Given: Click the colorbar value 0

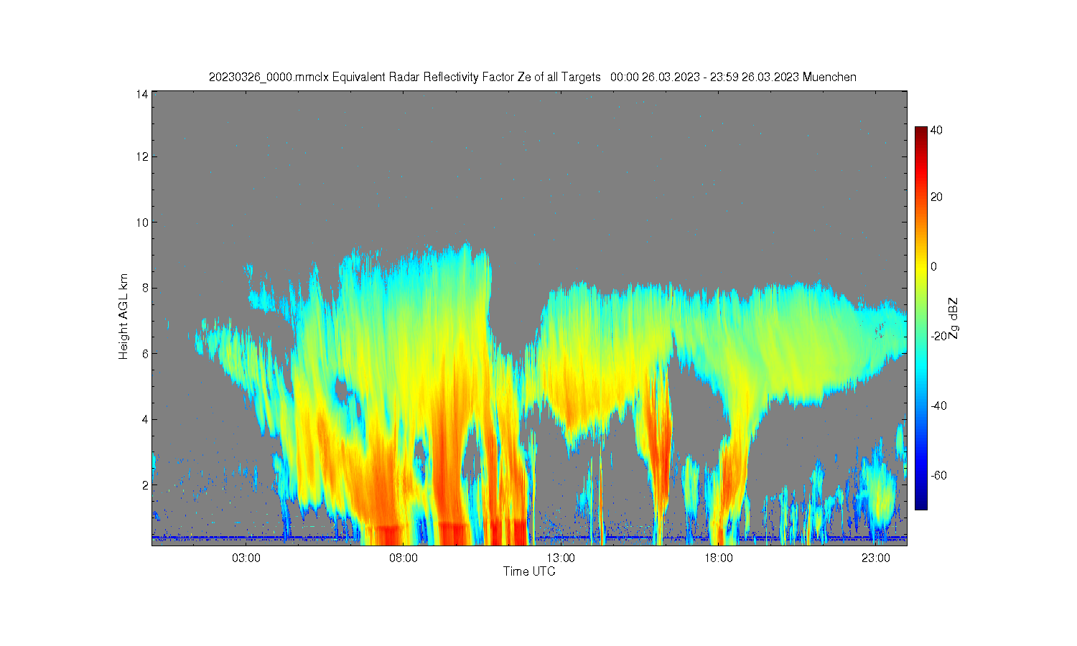Looking at the screenshot, I should (933, 266).
